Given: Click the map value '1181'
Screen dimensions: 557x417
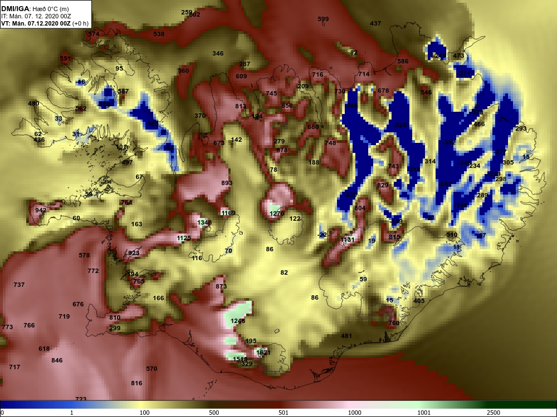Looking at the screenshot, I should click(x=348, y=240).
